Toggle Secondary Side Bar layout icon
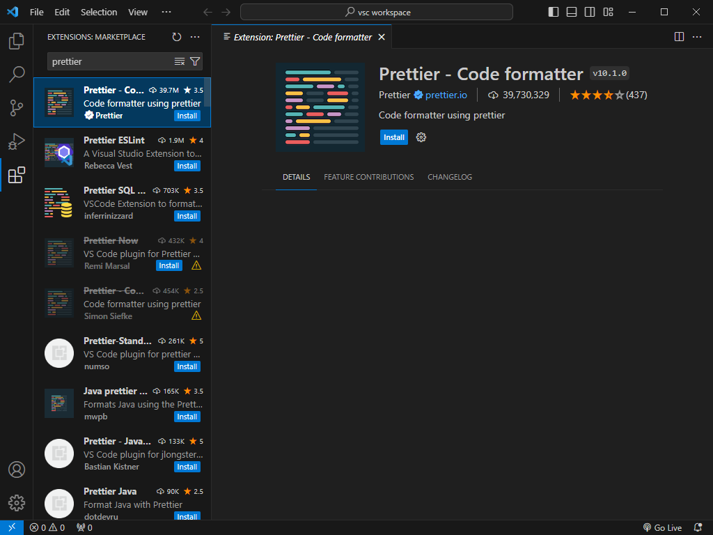 (590, 12)
